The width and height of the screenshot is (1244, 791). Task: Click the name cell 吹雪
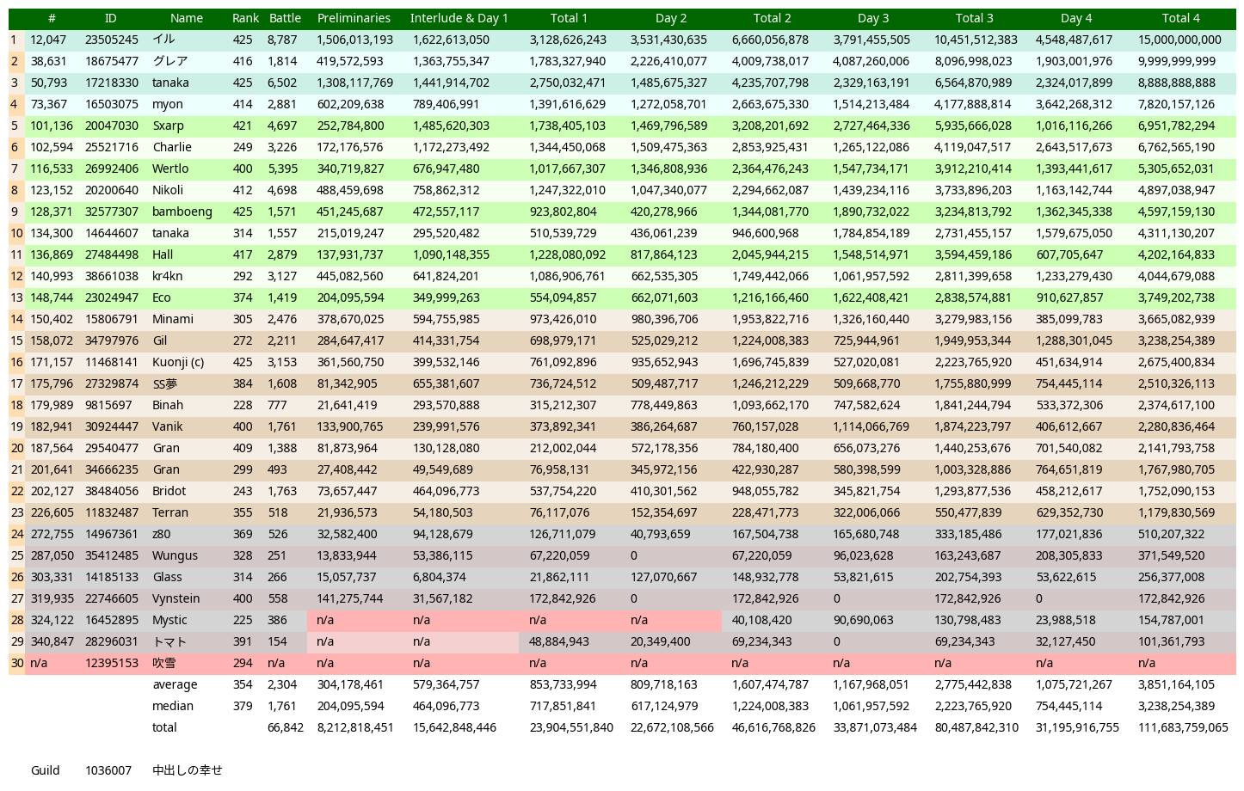[163, 663]
